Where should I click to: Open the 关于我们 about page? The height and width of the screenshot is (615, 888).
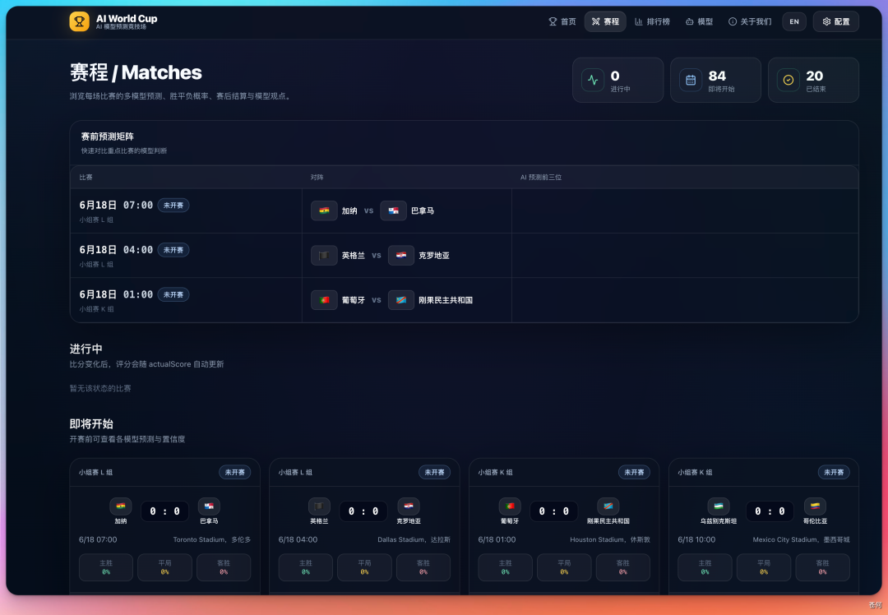click(749, 21)
